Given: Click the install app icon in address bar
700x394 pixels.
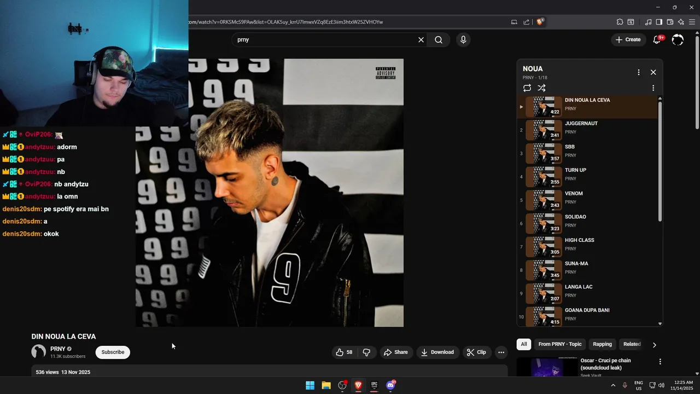Looking at the screenshot, I should pos(514,22).
